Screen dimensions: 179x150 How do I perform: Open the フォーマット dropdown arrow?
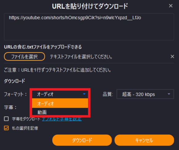84,94
